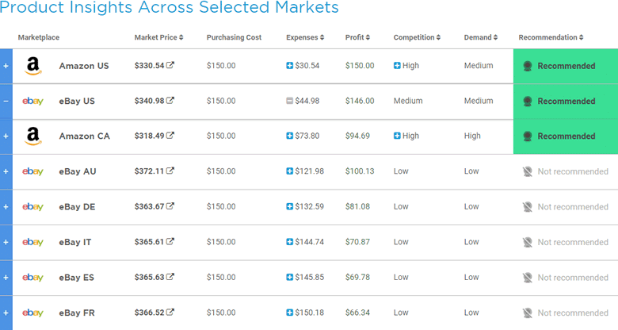Open Amazon US market price external link
Screen dimensions: 618x330
pos(170,65)
